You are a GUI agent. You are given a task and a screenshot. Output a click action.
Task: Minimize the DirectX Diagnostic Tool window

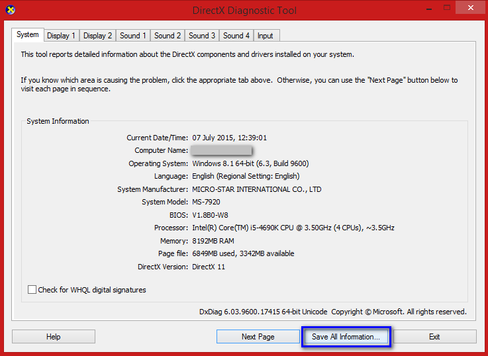point(429,9)
